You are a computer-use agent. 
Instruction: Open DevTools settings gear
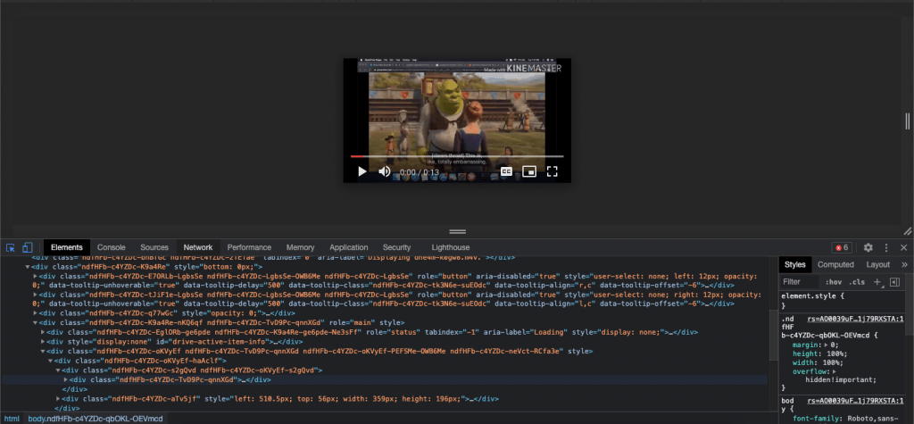(x=868, y=247)
